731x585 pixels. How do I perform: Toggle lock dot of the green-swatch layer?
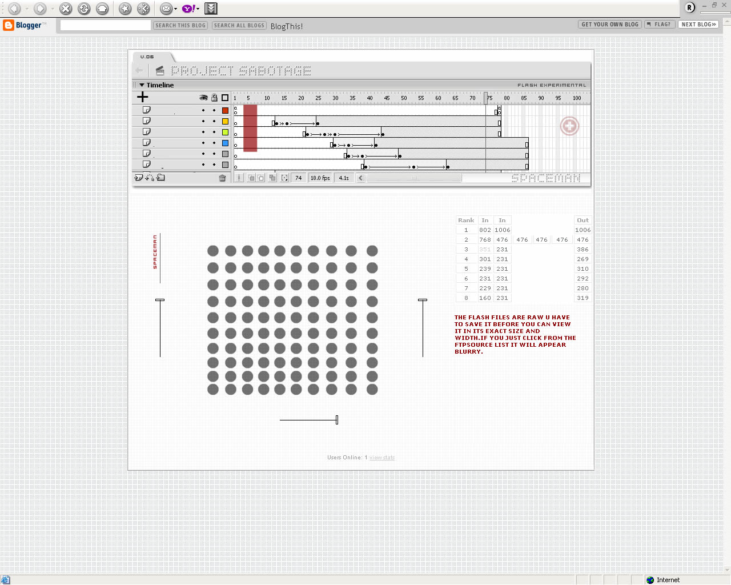coord(214,132)
